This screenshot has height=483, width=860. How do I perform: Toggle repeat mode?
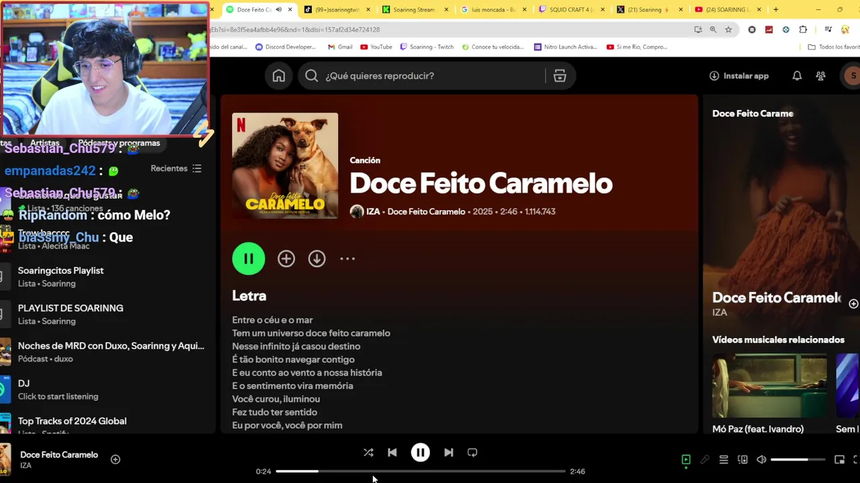[x=472, y=453]
